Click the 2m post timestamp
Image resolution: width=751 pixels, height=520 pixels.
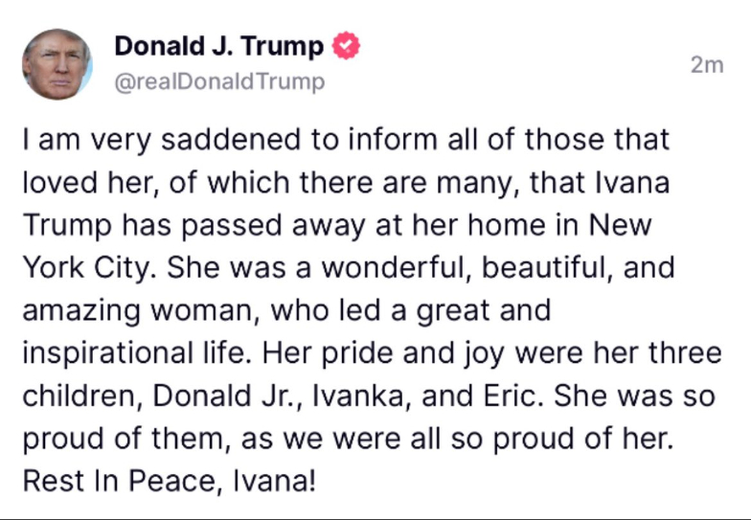(x=707, y=65)
